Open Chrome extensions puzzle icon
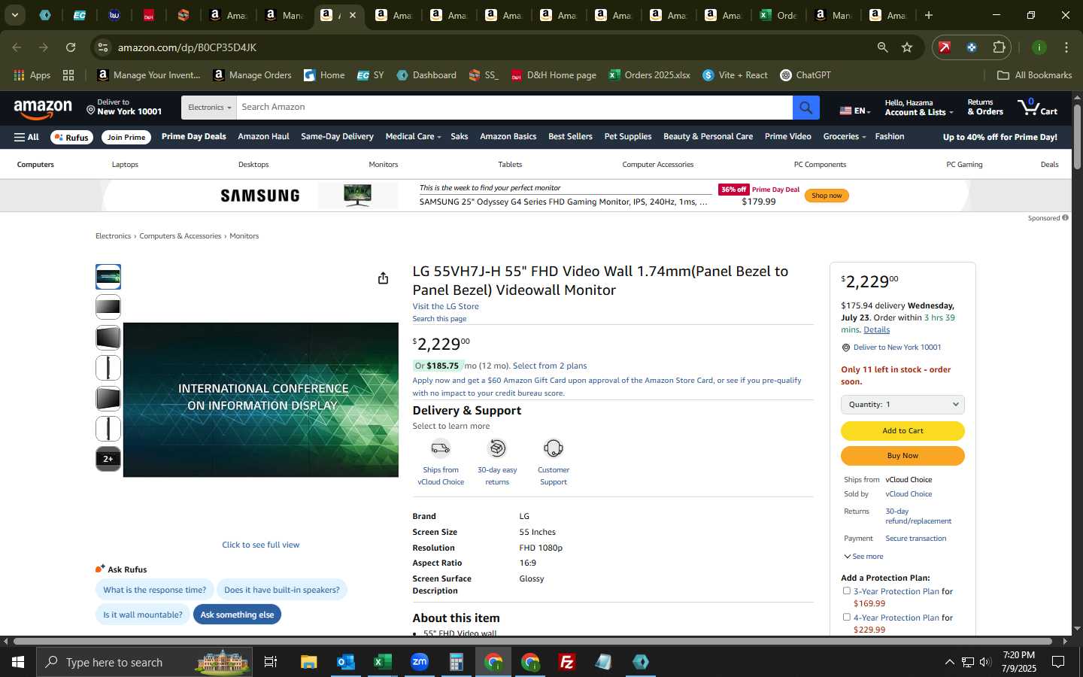 point(999,47)
